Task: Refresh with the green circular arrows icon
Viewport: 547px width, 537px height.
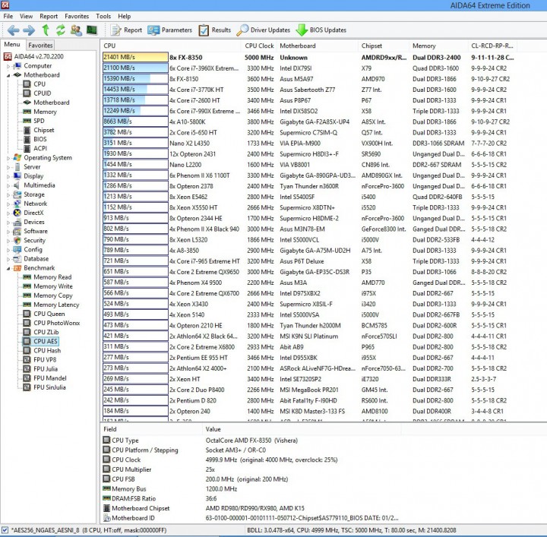Action: pyautogui.click(x=61, y=30)
